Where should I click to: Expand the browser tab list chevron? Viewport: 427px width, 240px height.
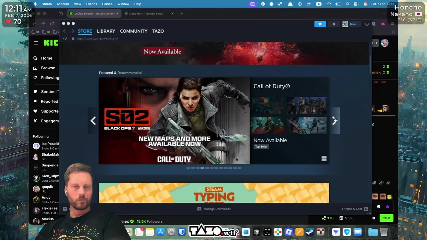(x=383, y=14)
